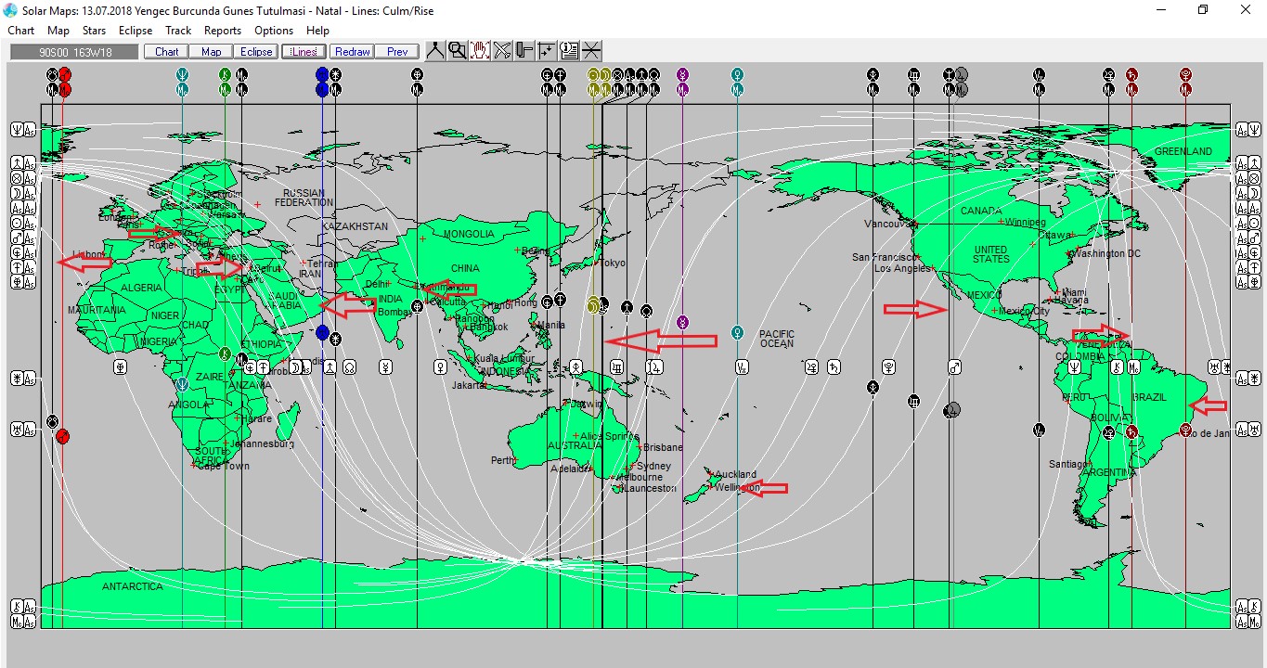Screen dimensions: 1267x668
Task: Click the flag-shaped toolbar icon
Action: tap(524, 51)
